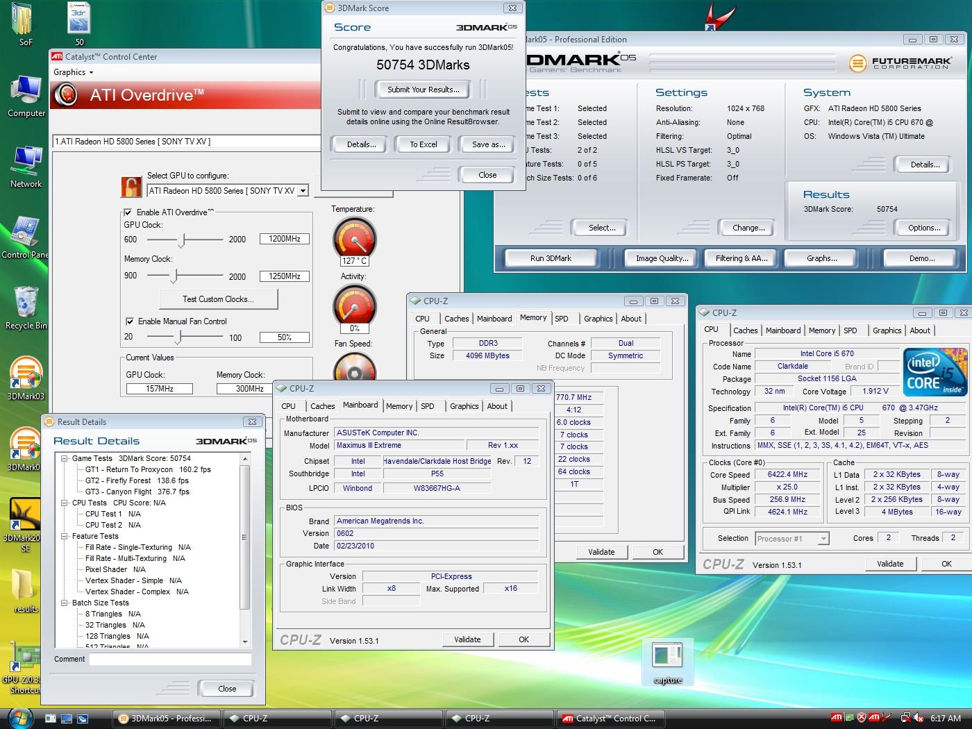The width and height of the screenshot is (972, 729).
Task: Click the Comment field in Result Details
Action: [170, 660]
